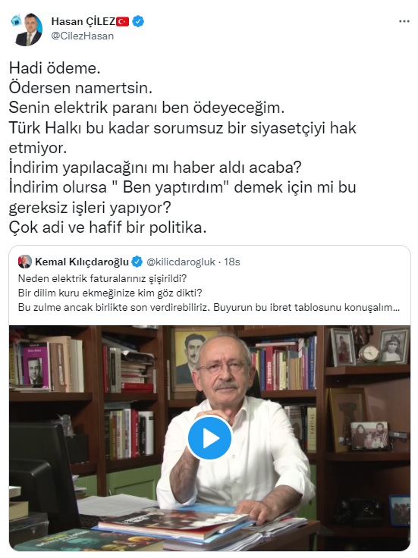Click the 'Çok adi ve hafif bir politika.' sentence

(x=108, y=227)
